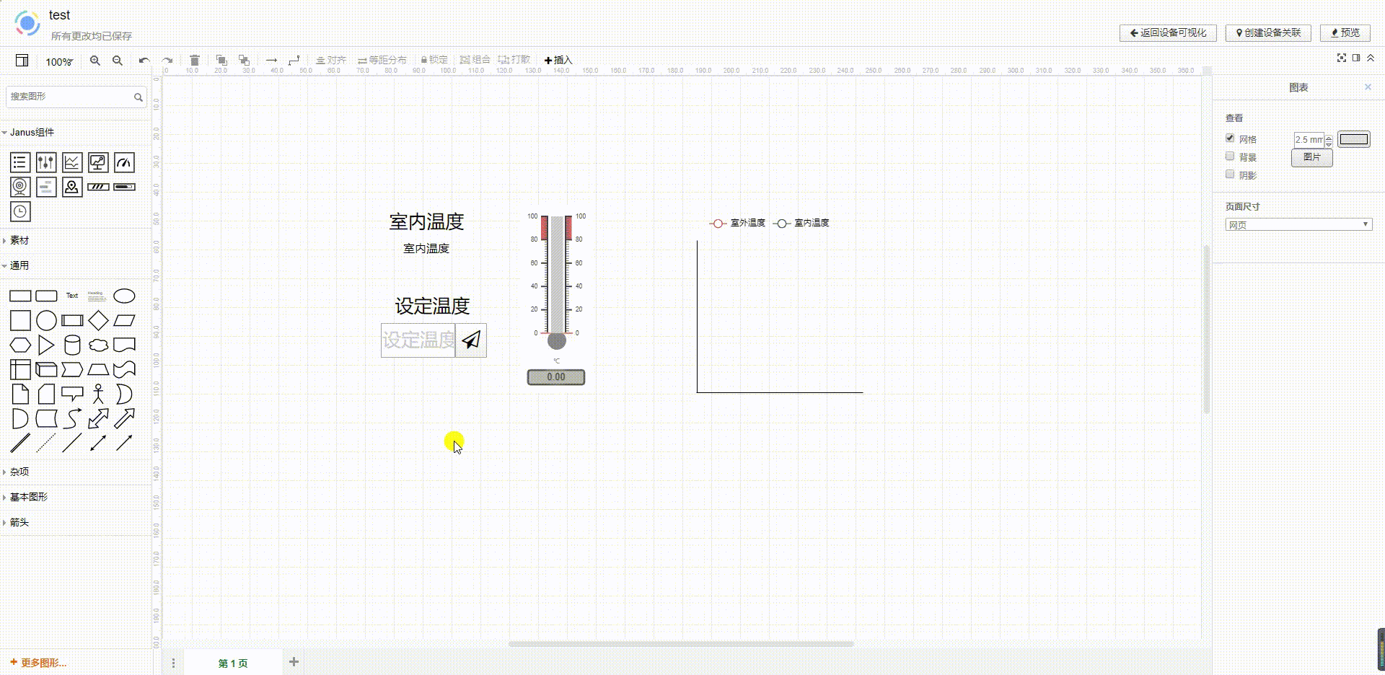Collapse the toolbar with double chevron
The image size is (1385, 675).
pyautogui.click(x=1371, y=58)
